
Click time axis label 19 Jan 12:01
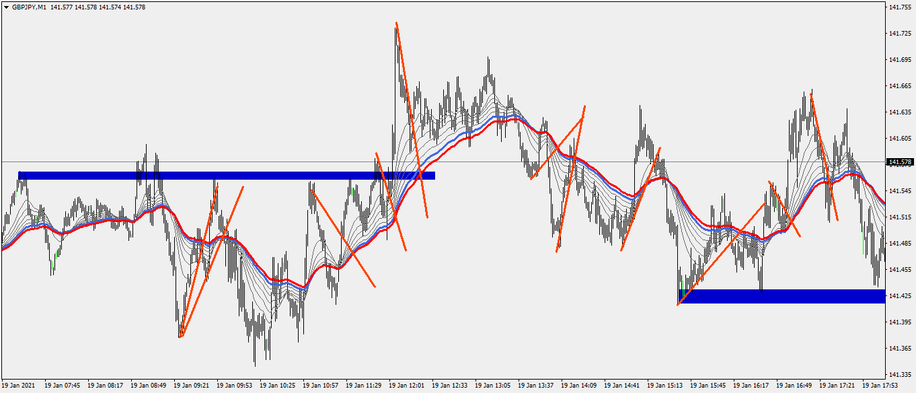coord(407,386)
